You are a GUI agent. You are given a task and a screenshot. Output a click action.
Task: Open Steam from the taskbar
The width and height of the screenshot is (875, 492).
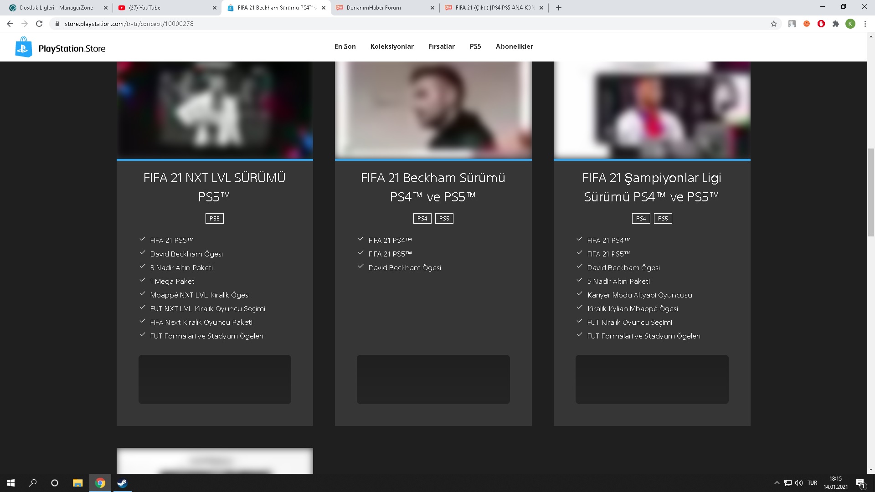122,483
